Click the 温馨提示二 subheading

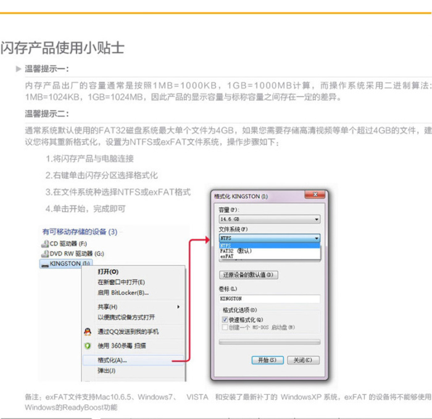[47, 114]
